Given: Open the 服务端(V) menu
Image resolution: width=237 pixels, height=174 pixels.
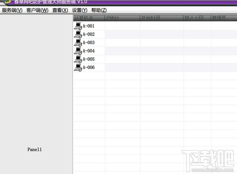Looking at the screenshot, I should [x=12, y=10].
